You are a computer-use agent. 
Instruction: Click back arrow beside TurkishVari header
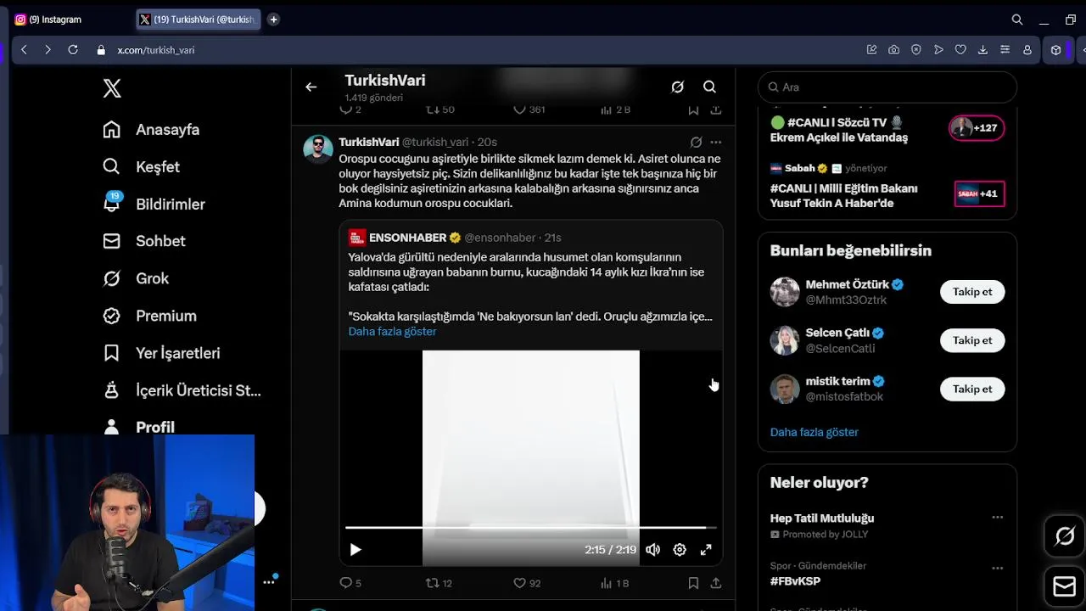click(x=311, y=87)
